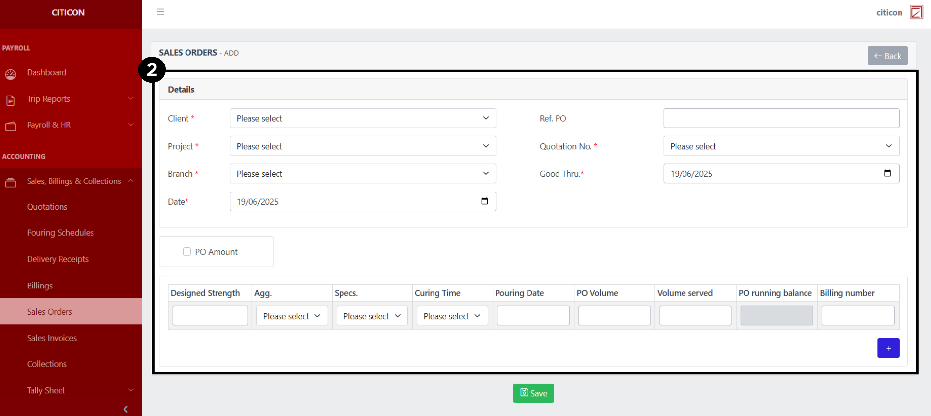
Task: Open the Quotations menu item
Action: (47, 207)
